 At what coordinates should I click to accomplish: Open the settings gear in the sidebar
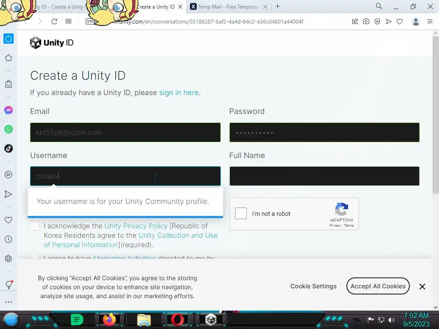coord(9,258)
